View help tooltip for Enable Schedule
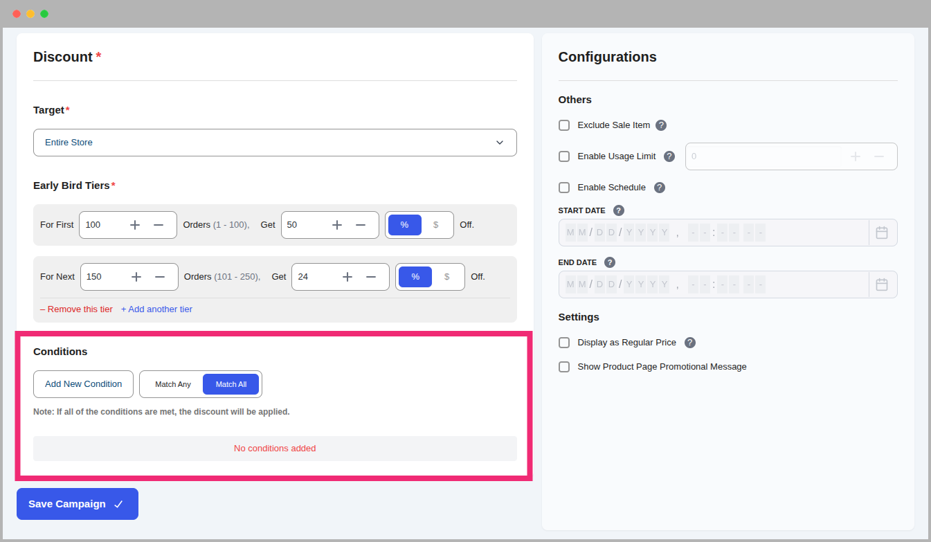The image size is (931, 542). point(659,187)
